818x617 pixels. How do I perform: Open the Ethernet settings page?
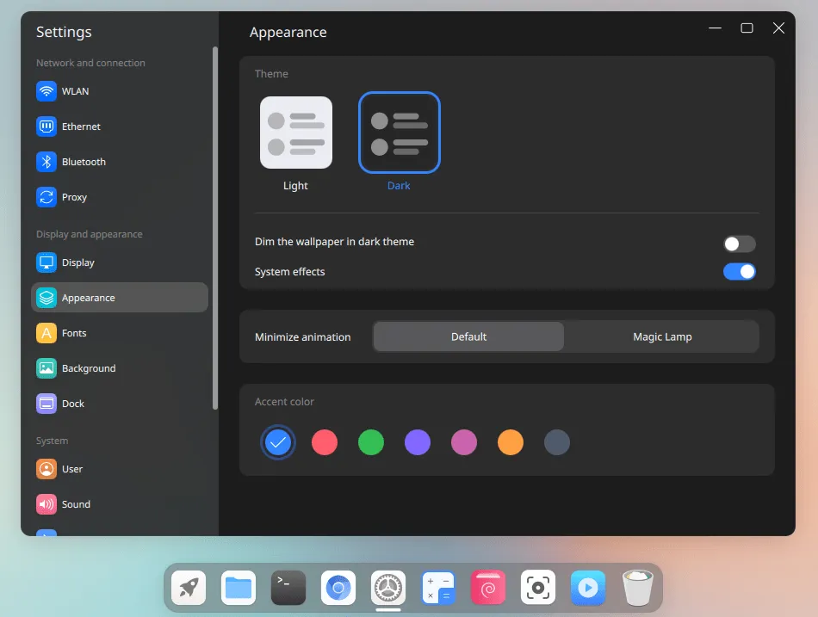click(x=81, y=126)
